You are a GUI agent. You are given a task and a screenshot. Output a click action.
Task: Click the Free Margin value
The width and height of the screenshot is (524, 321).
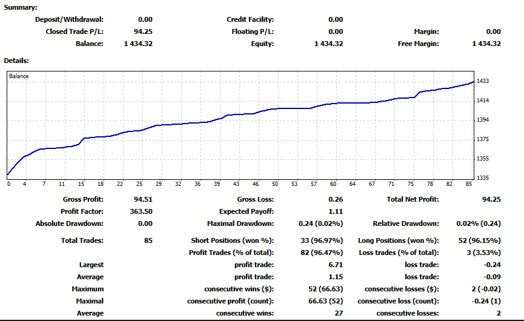click(486, 44)
